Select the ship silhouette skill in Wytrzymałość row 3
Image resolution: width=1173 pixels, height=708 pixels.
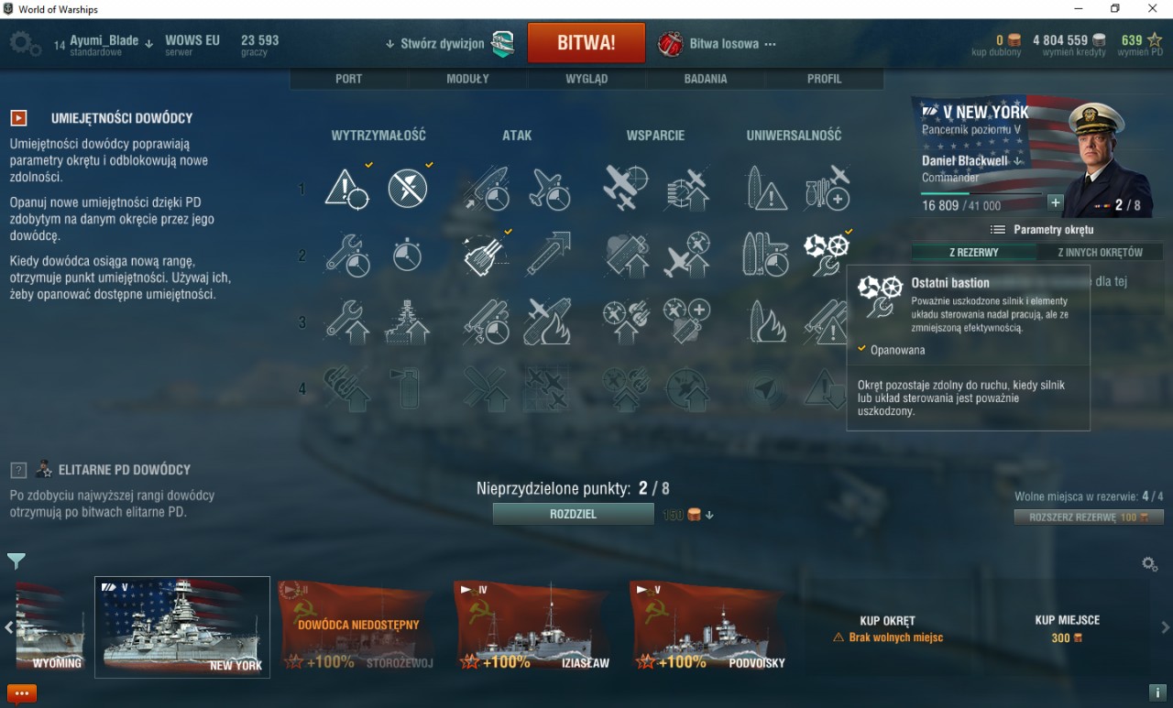click(x=408, y=321)
